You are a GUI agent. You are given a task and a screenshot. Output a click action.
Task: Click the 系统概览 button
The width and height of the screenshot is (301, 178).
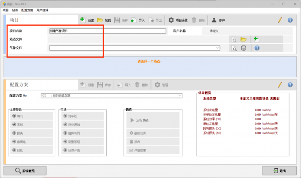(25, 170)
